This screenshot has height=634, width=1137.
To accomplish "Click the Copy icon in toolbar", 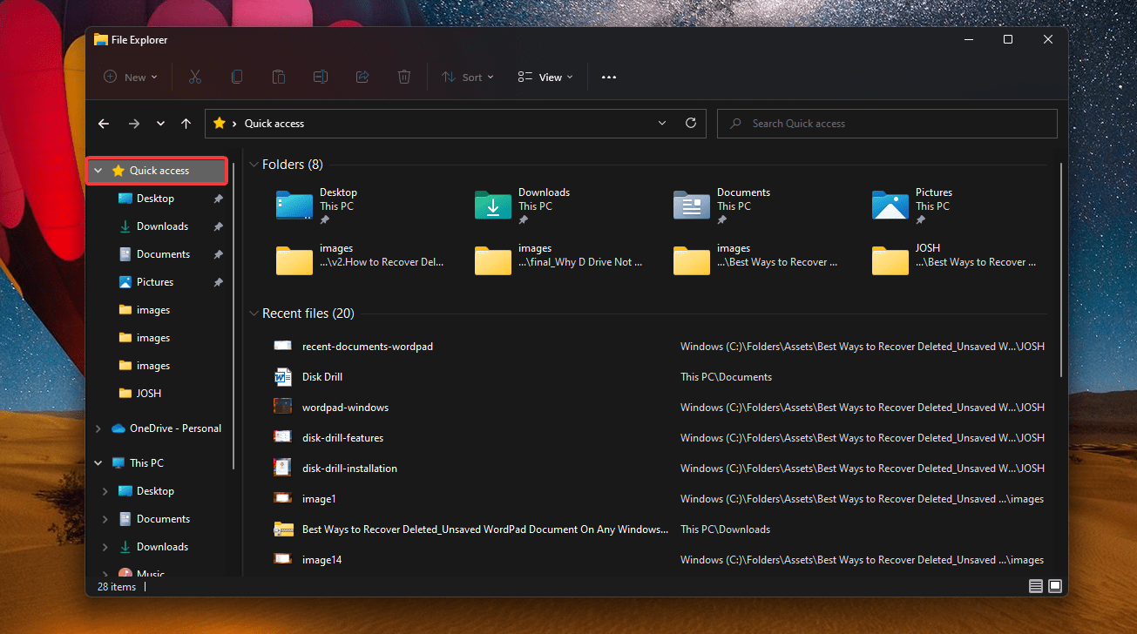I will point(237,77).
